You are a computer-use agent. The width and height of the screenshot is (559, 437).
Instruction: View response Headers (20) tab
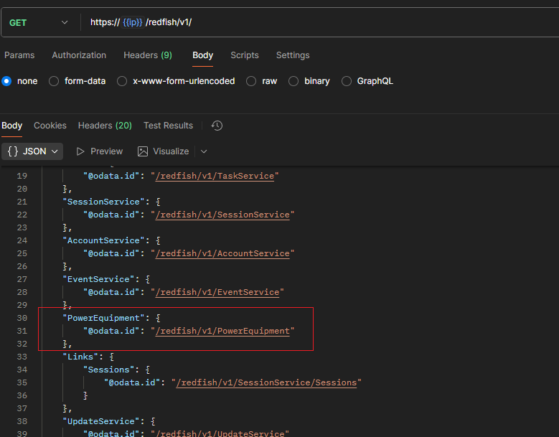pos(105,126)
